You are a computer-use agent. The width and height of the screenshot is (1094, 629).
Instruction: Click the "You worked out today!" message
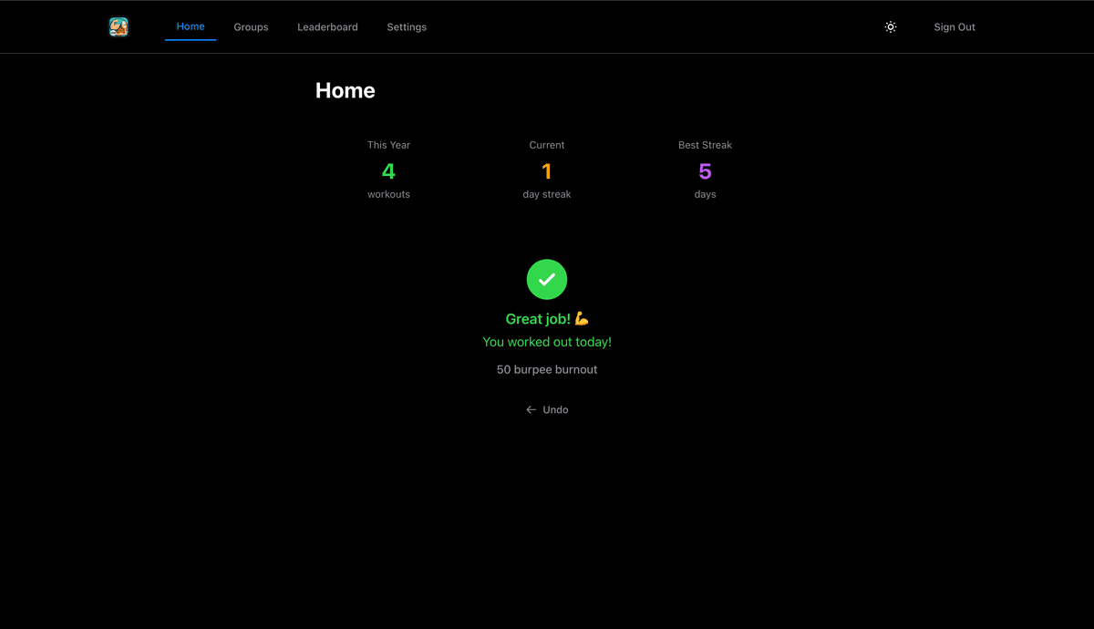pos(547,342)
